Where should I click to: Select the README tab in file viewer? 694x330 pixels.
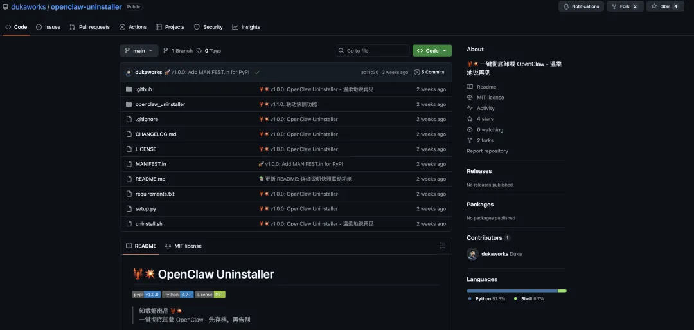pos(141,246)
